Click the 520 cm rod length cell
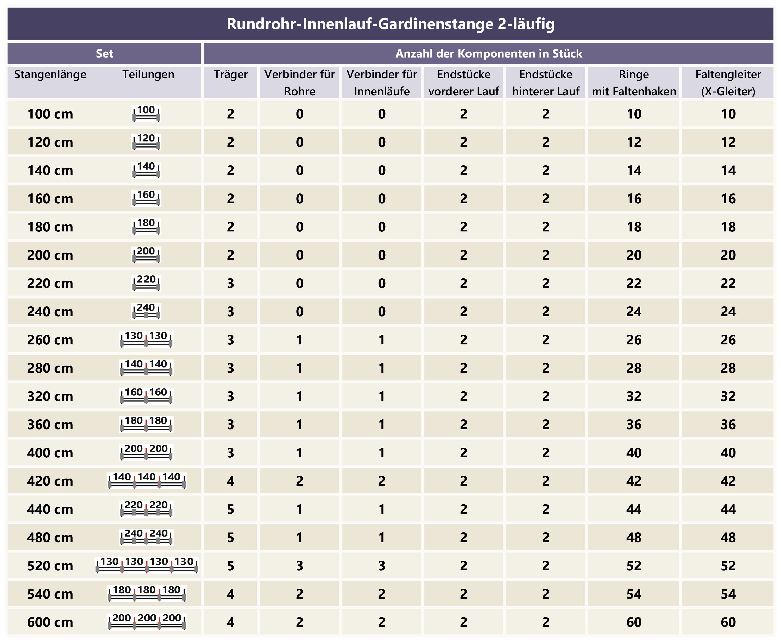The height and width of the screenshot is (642, 781). click(x=50, y=565)
